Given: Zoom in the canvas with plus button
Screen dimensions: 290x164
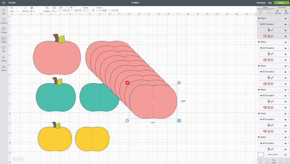Looking at the screenshot, I should coord(23,159).
